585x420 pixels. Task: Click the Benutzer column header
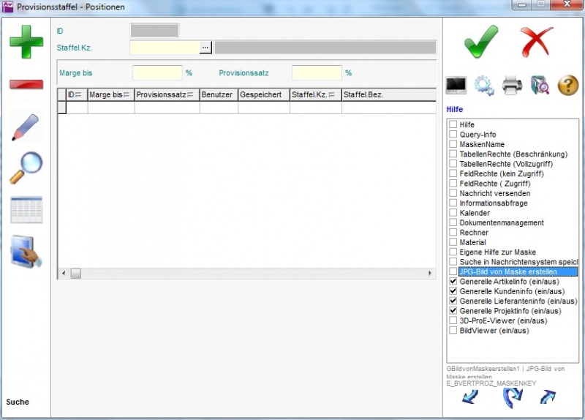coord(218,95)
